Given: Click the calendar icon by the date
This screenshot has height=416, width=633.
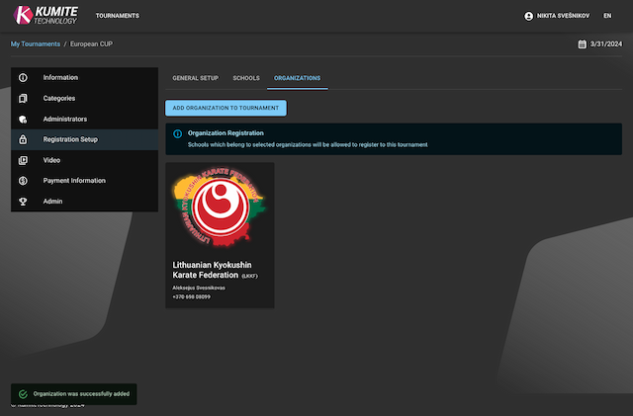Looking at the screenshot, I should click(582, 44).
